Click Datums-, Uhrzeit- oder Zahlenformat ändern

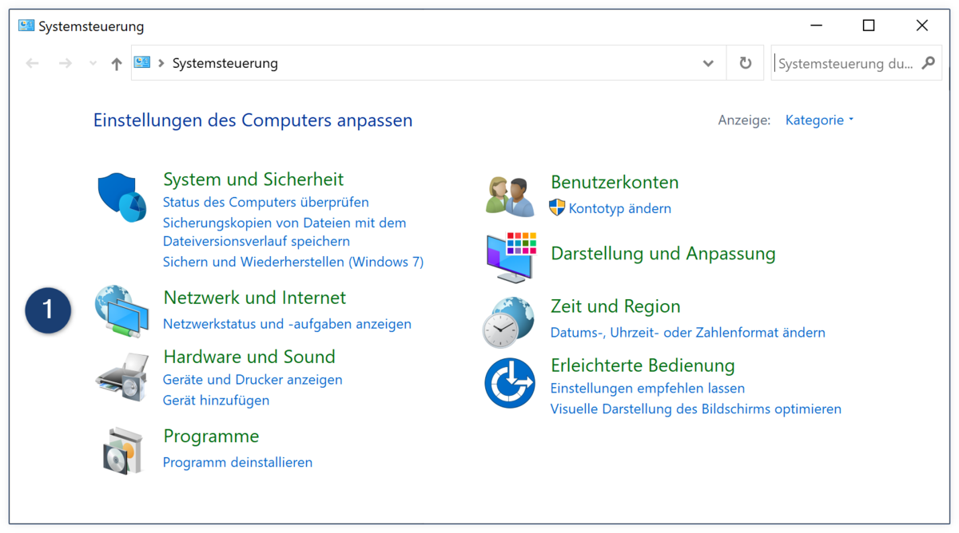[688, 333]
